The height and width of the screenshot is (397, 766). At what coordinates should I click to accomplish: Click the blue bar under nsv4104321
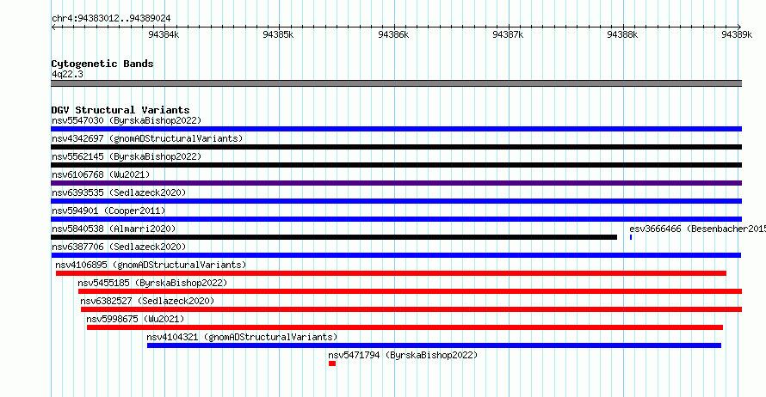(434, 345)
